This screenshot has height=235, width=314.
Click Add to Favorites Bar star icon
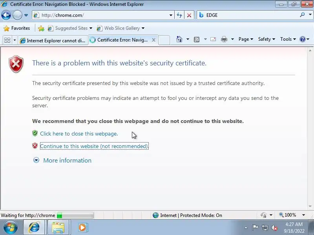[x=41, y=28]
